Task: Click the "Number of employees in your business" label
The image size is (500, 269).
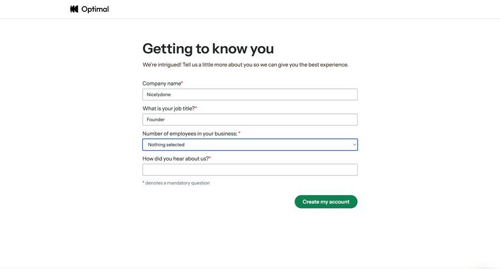Action: (189, 133)
